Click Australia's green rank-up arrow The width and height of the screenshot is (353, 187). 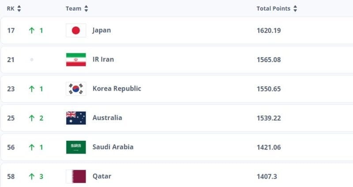click(32, 118)
